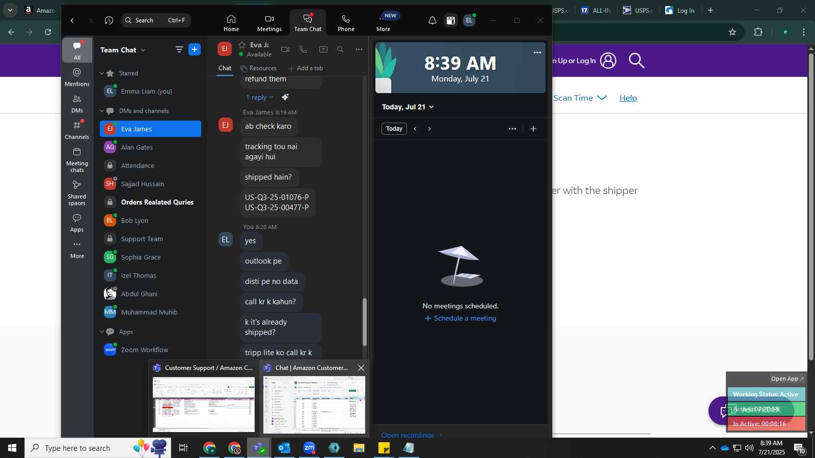
Task: Open Channels in sidebar
Action: [x=77, y=130]
